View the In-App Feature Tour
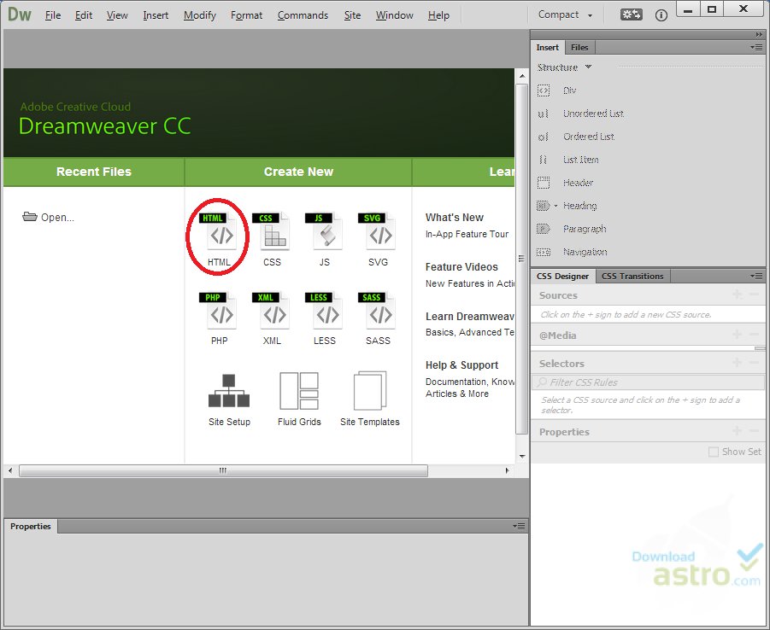The width and height of the screenshot is (770, 630). 467,233
